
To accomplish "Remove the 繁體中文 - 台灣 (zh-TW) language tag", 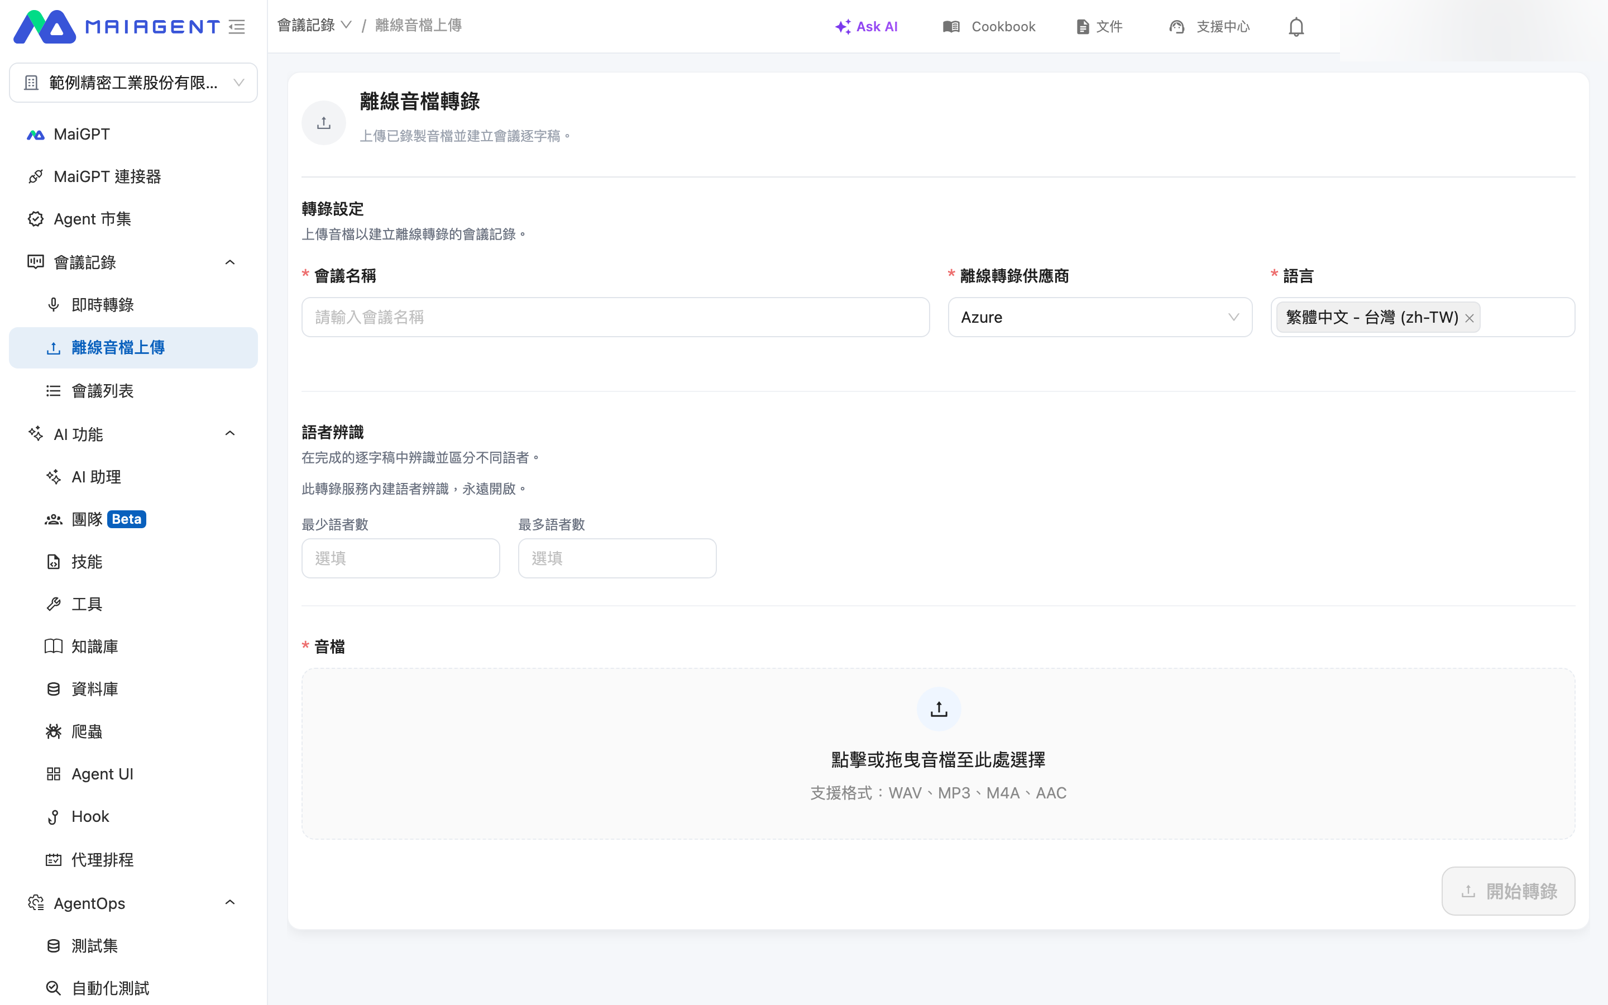I will [1469, 318].
